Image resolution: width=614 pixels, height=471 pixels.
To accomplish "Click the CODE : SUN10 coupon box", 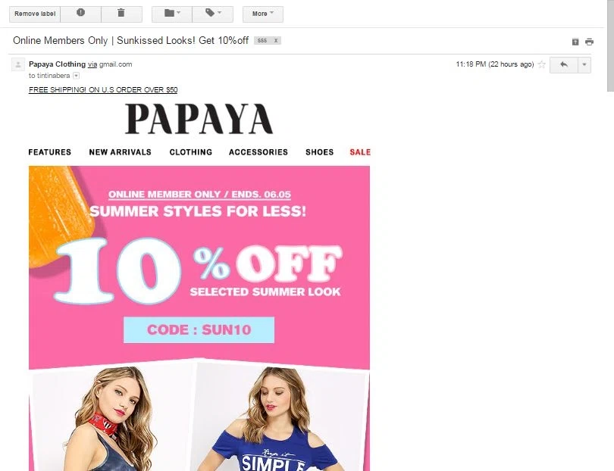I will tap(199, 330).
